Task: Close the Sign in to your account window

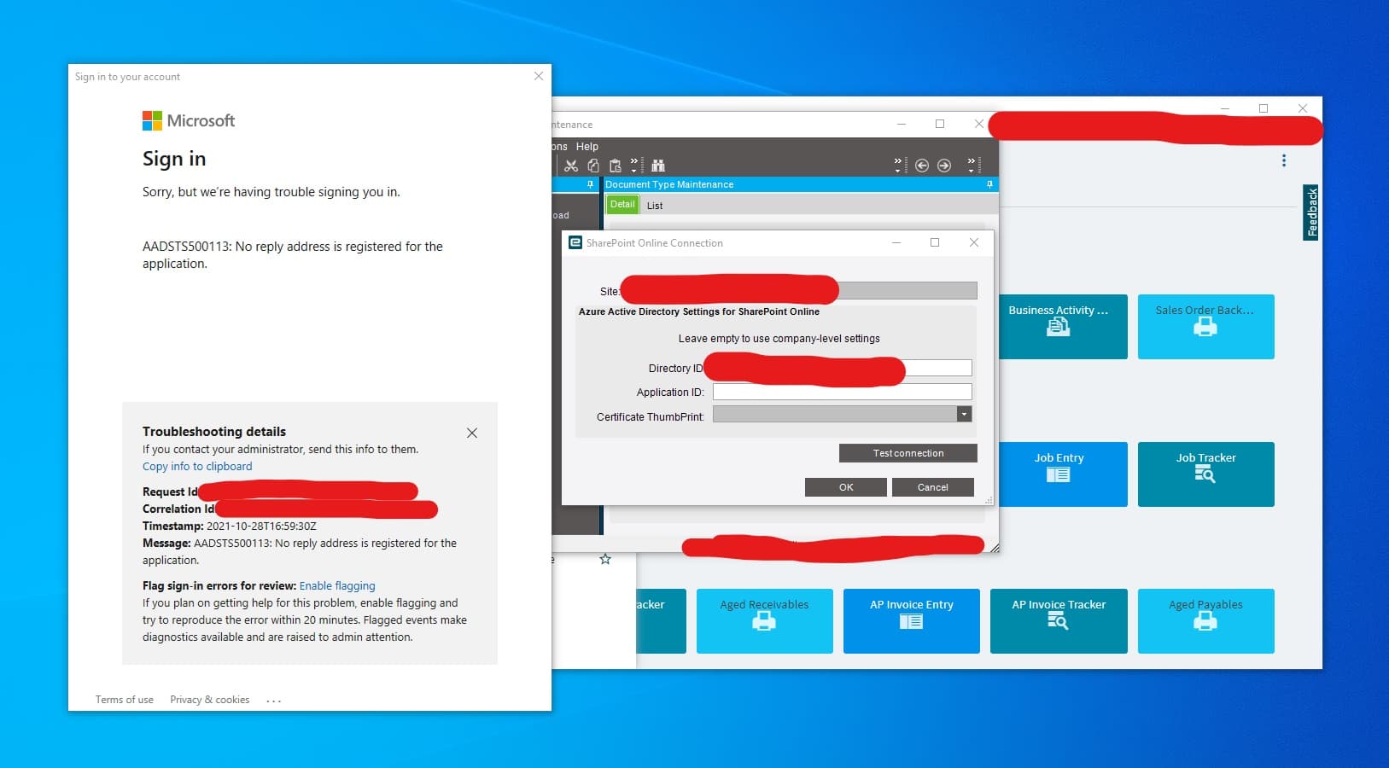Action: click(539, 76)
